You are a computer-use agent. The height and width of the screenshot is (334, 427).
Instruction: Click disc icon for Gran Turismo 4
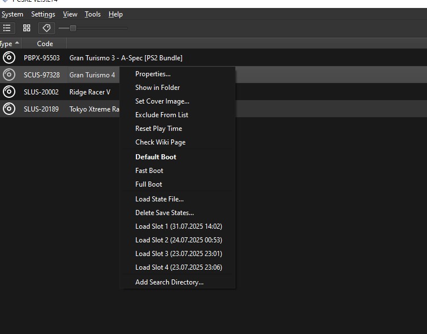pyautogui.click(x=9, y=75)
